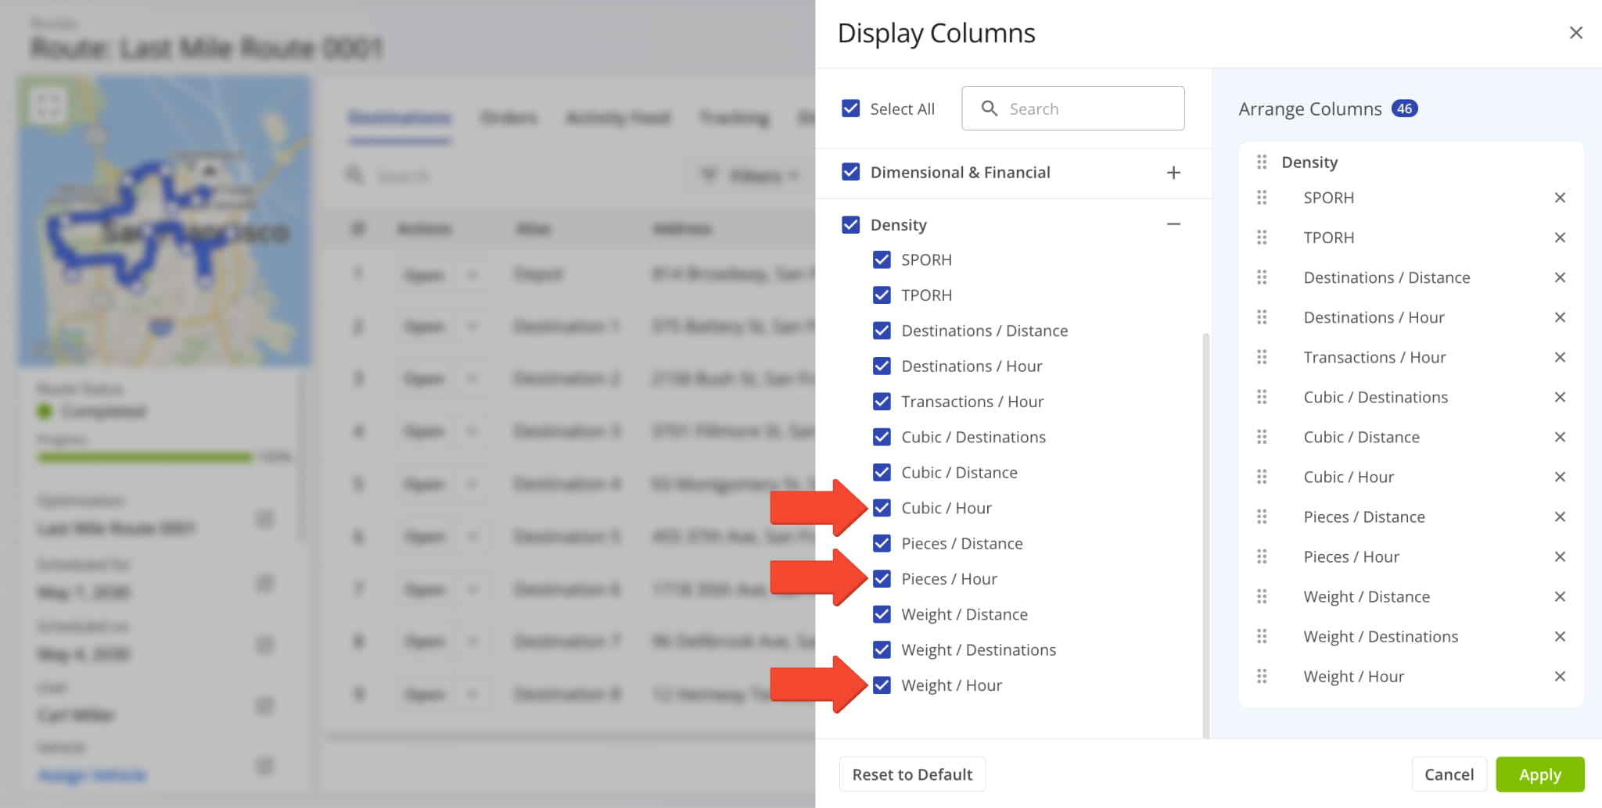Remove Cubic / Hour from arranged columns

pos(1560,477)
